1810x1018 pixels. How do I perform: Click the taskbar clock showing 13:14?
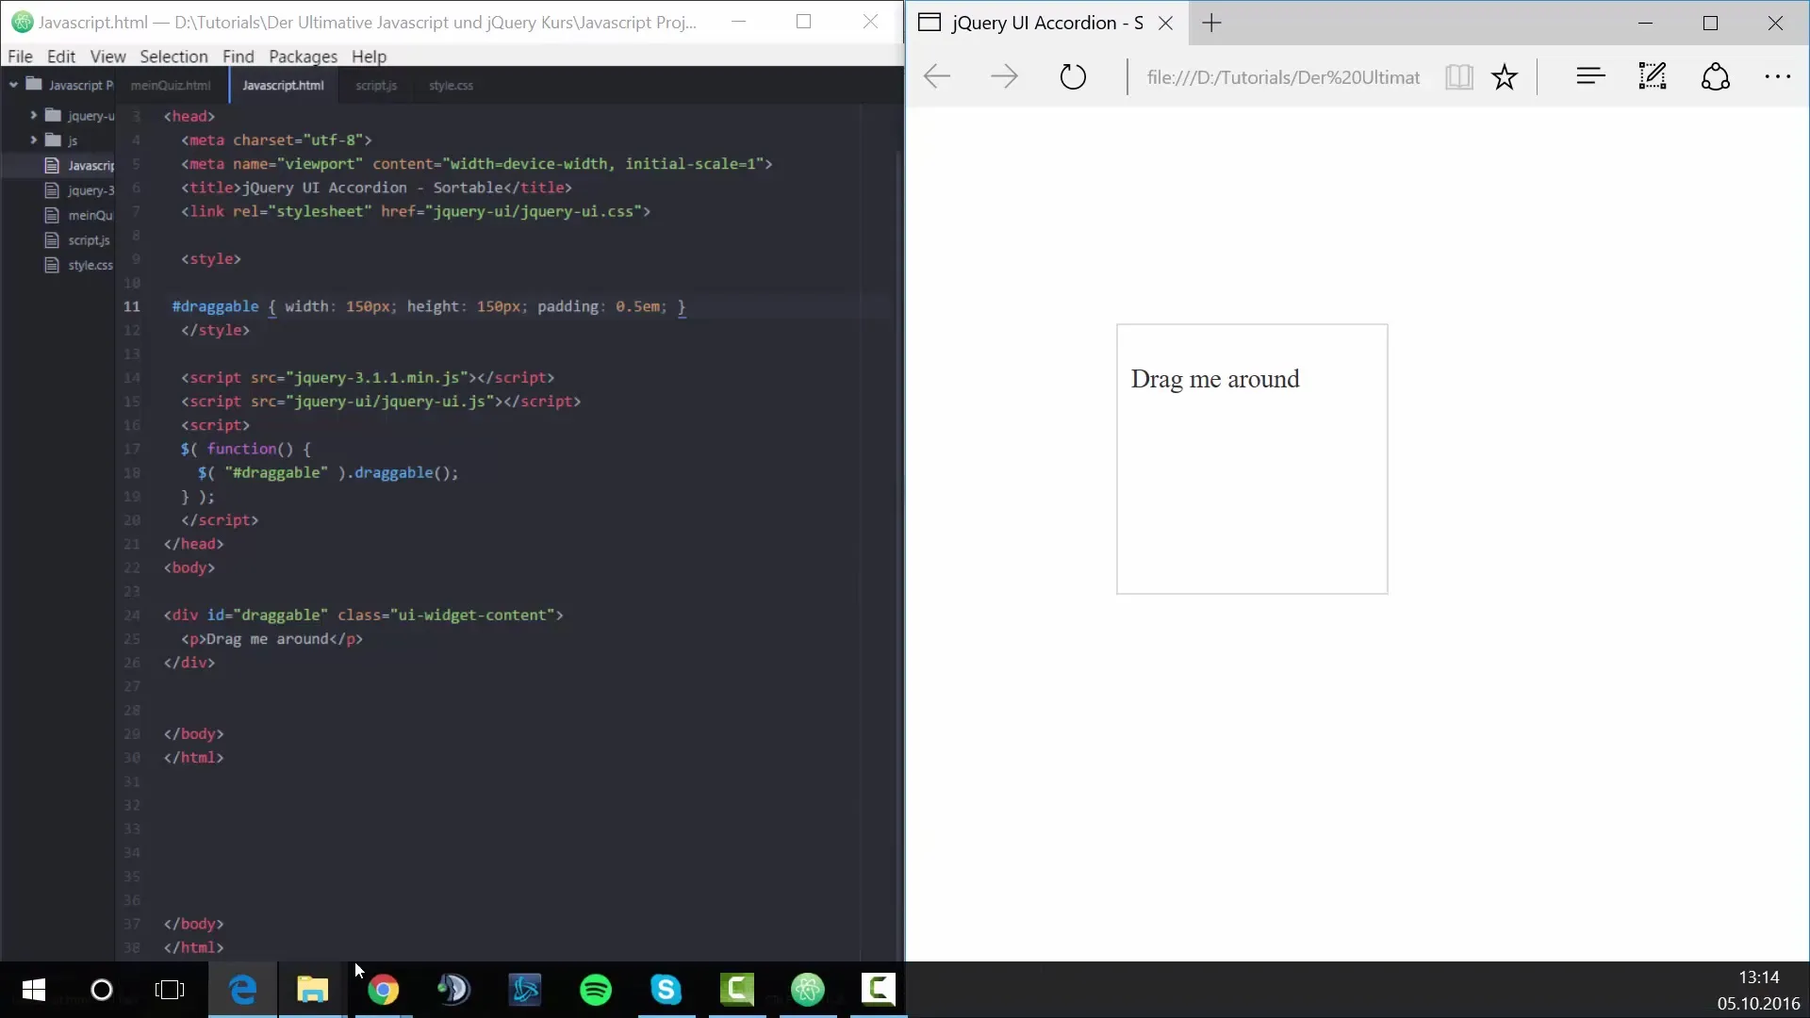(1759, 977)
